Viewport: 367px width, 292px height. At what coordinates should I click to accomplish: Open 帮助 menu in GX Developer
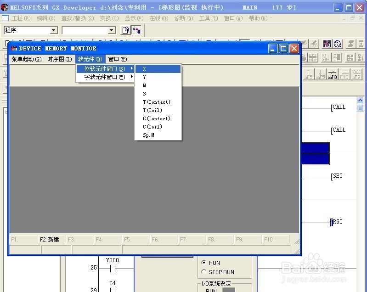258,18
